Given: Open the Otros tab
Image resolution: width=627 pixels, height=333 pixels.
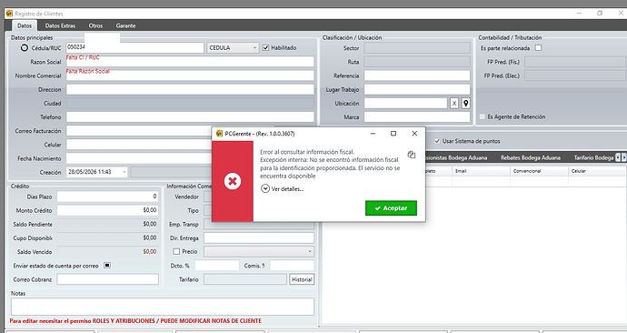Looking at the screenshot, I should pos(95,25).
